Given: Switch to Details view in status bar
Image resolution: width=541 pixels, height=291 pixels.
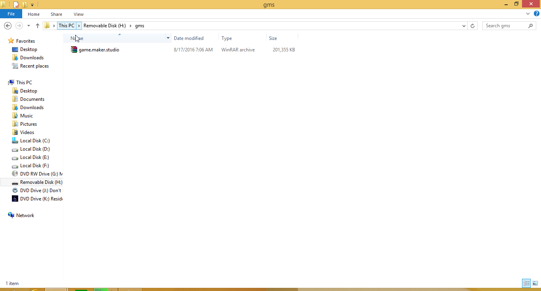Looking at the screenshot, I should (x=526, y=283).
